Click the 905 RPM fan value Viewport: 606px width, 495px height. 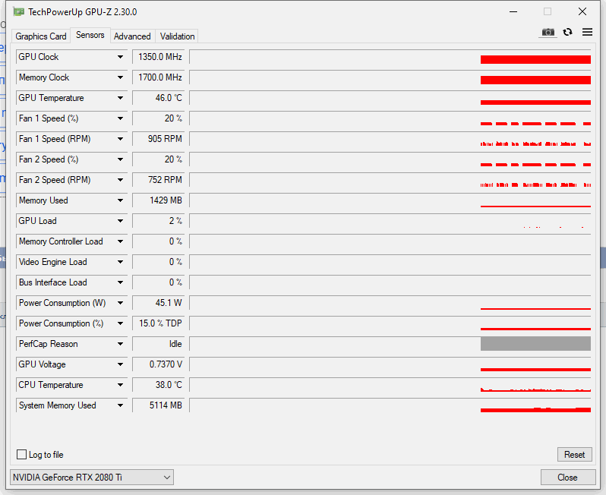tap(159, 139)
